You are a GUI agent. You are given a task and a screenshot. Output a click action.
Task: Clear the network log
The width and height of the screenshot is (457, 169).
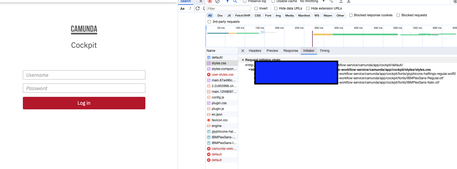[x=217, y=1]
